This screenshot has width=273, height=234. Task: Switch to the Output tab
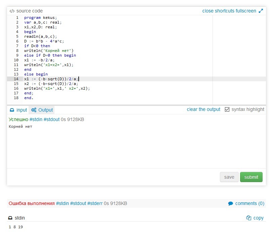click(42, 110)
